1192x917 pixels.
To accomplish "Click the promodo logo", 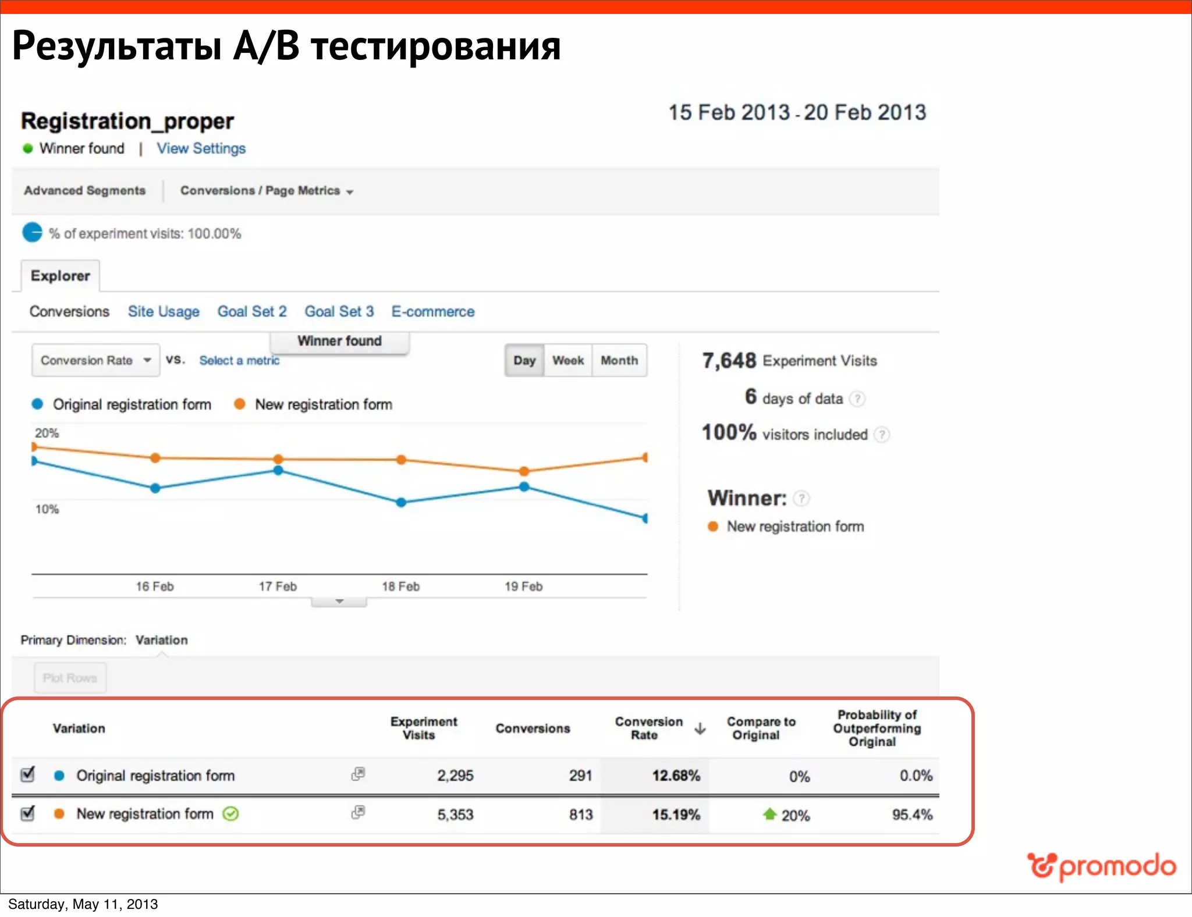I will pos(1101,866).
